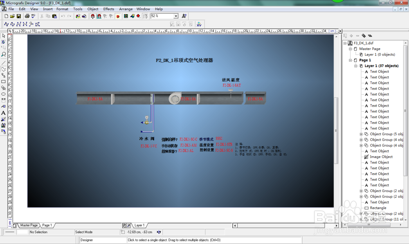The height and width of the screenshot is (244, 409).
Task: Select the Layer 1 tab at the bottom
Action: [x=139, y=225]
